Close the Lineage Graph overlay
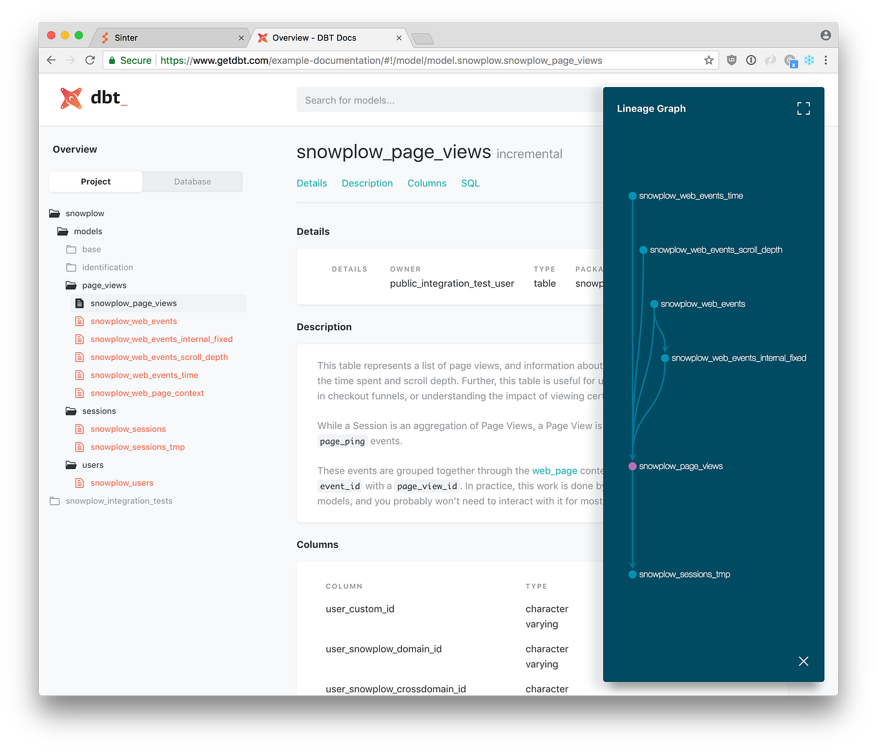 click(x=803, y=661)
